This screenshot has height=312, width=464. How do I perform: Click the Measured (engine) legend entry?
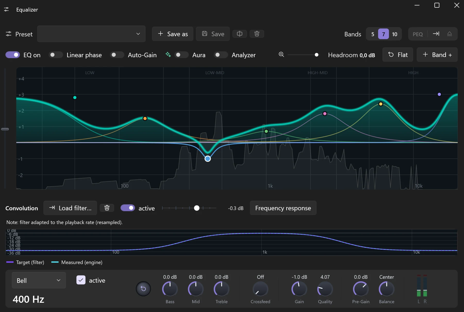click(x=77, y=262)
